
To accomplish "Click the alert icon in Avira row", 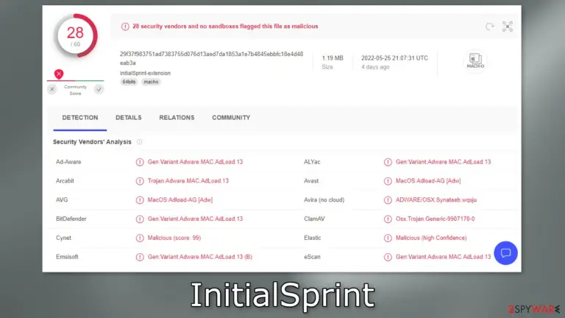I will [388, 200].
